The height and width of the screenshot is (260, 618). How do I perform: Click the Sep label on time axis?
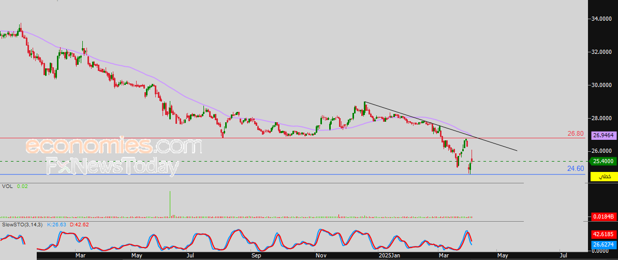[x=256, y=256]
